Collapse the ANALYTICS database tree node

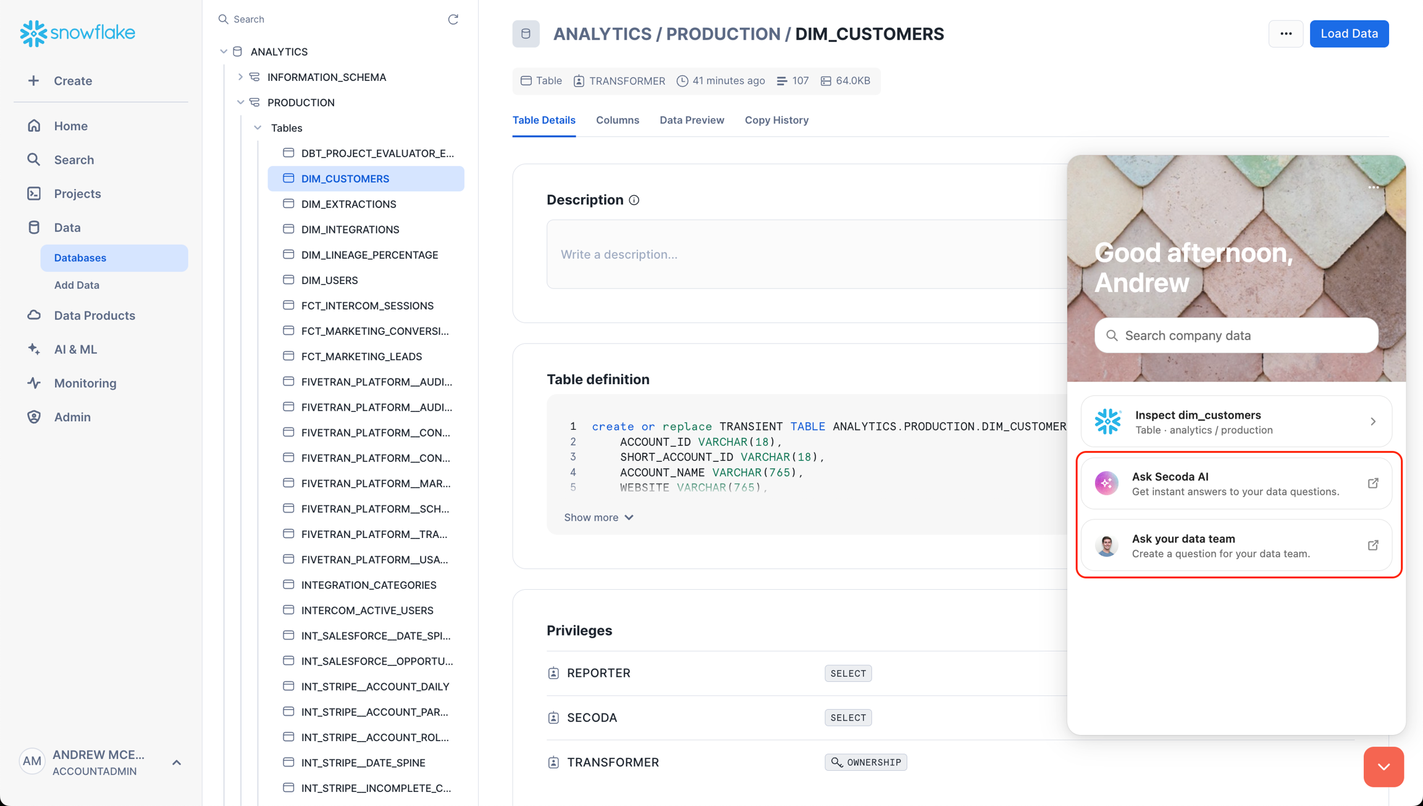pos(224,52)
